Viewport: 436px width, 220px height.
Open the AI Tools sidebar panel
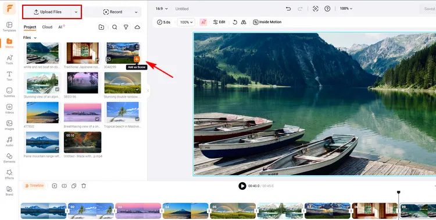9,60
